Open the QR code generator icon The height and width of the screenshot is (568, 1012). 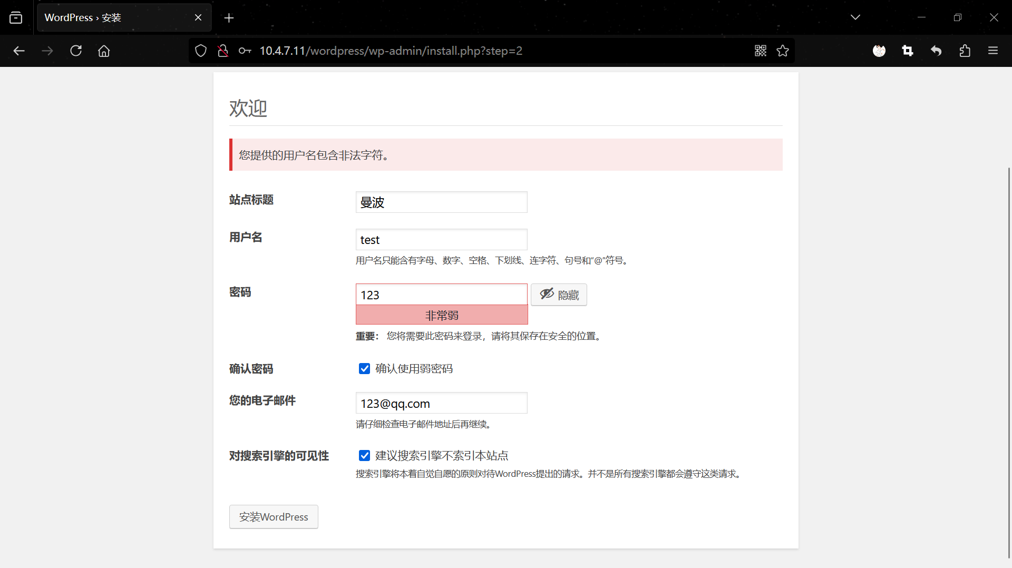761,51
